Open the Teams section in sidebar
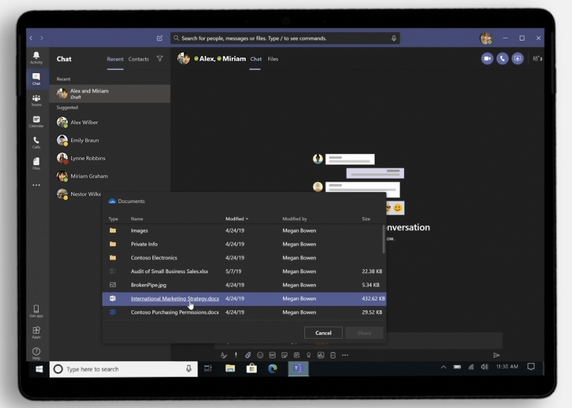The image size is (572, 408). coord(36,100)
